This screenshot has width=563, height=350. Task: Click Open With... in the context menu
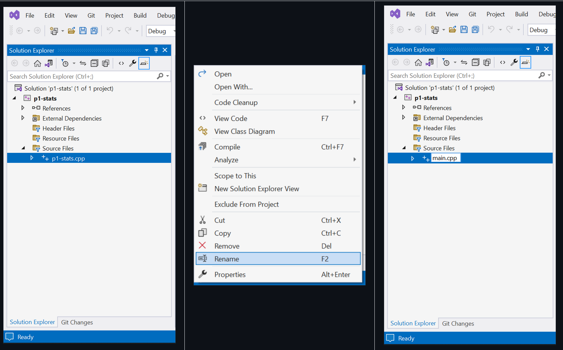(233, 87)
